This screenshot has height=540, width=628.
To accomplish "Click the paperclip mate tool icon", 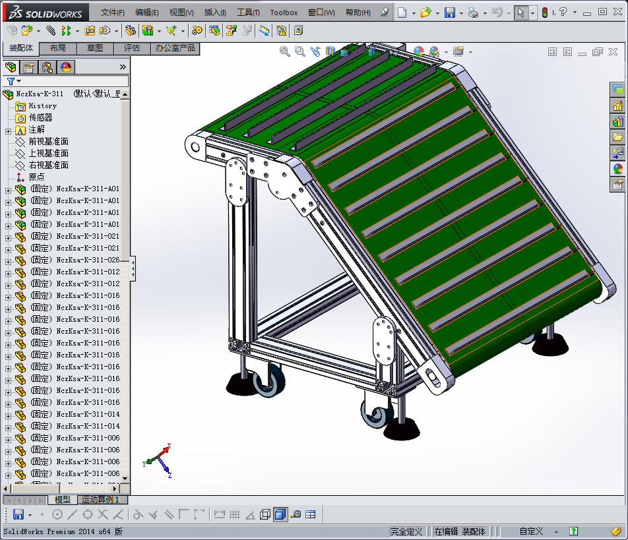I will point(50,30).
